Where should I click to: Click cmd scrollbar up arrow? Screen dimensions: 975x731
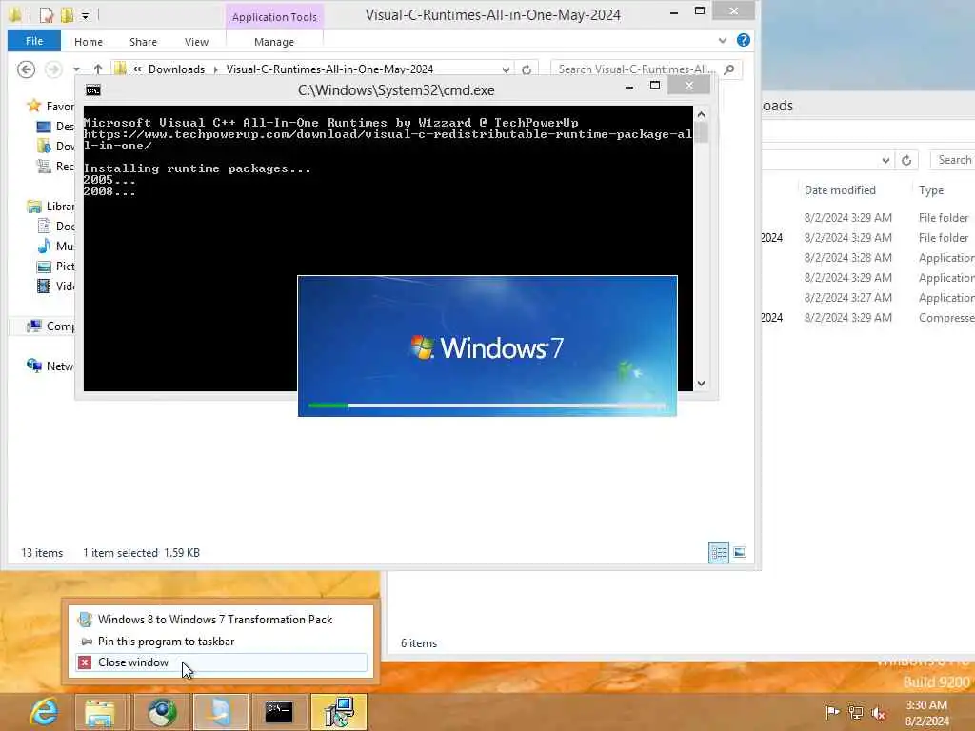701,114
